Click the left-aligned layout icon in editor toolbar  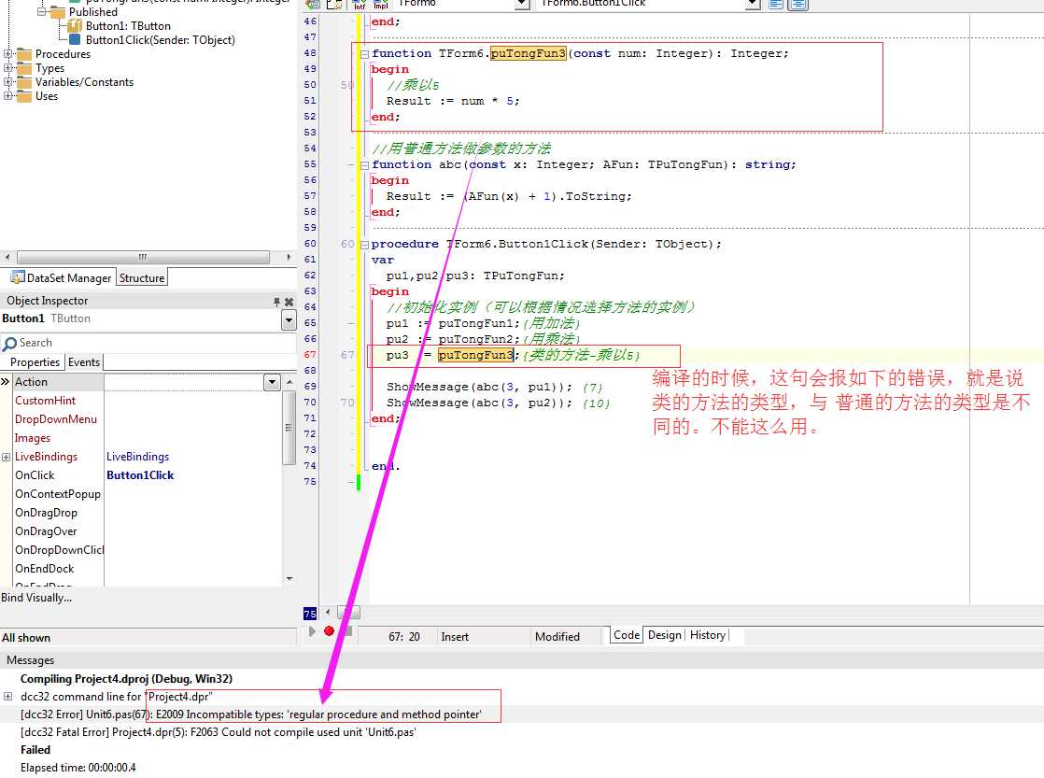click(776, 4)
